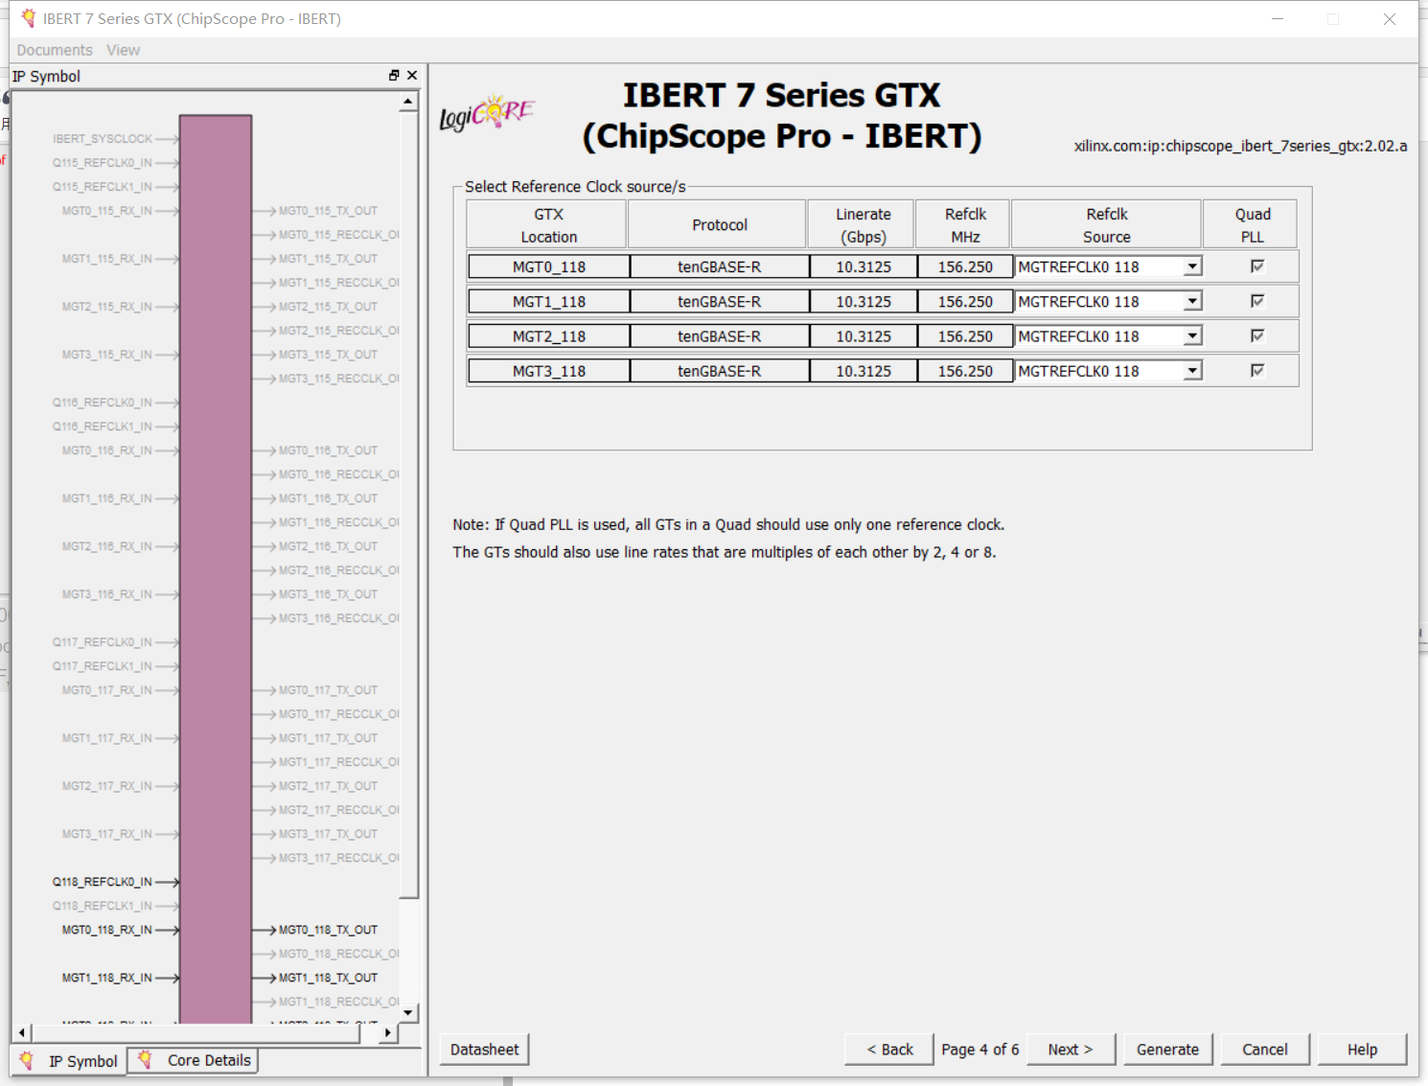Click the Q115_REFCLK0_IN port label
The height and width of the screenshot is (1086, 1428).
click(103, 163)
